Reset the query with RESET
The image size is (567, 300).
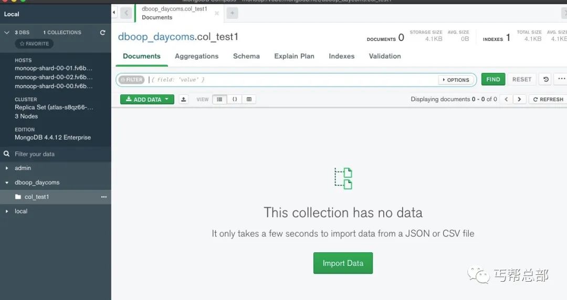coord(521,80)
